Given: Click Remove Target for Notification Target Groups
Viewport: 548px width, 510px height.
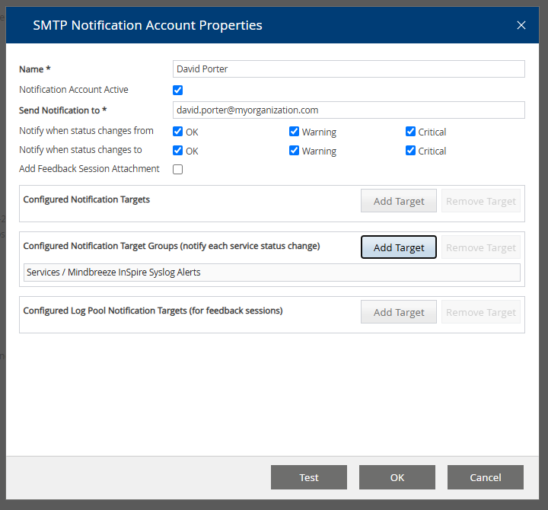Looking at the screenshot, I should [x=481, y=248].
